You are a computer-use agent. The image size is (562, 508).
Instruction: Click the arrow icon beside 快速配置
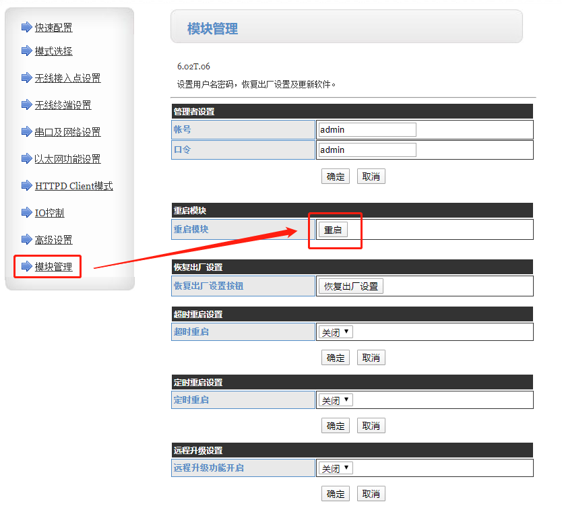26,27
